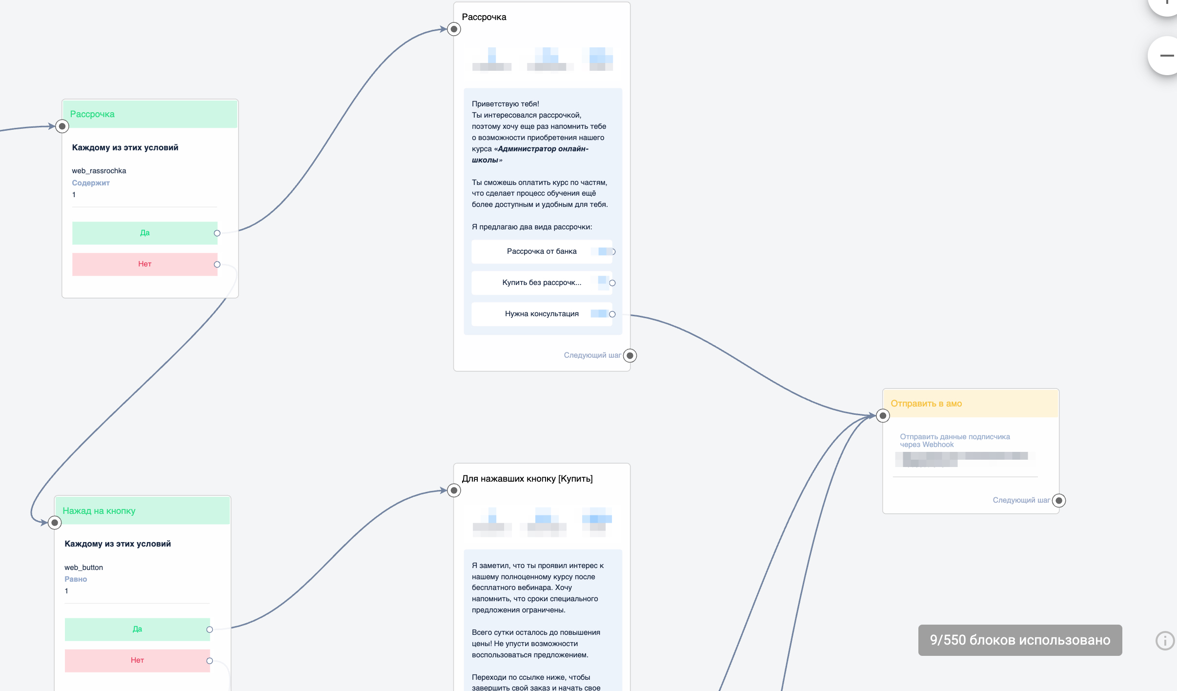Click the info icon at bottom right
The width and height of the screenshot is (1177, 691).
coord(1165,640)
